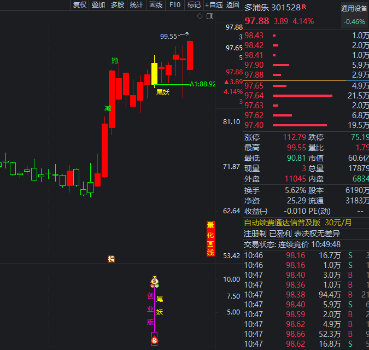Open the 通用设备 sector link

pyautogui.click(x=354, y=9)
